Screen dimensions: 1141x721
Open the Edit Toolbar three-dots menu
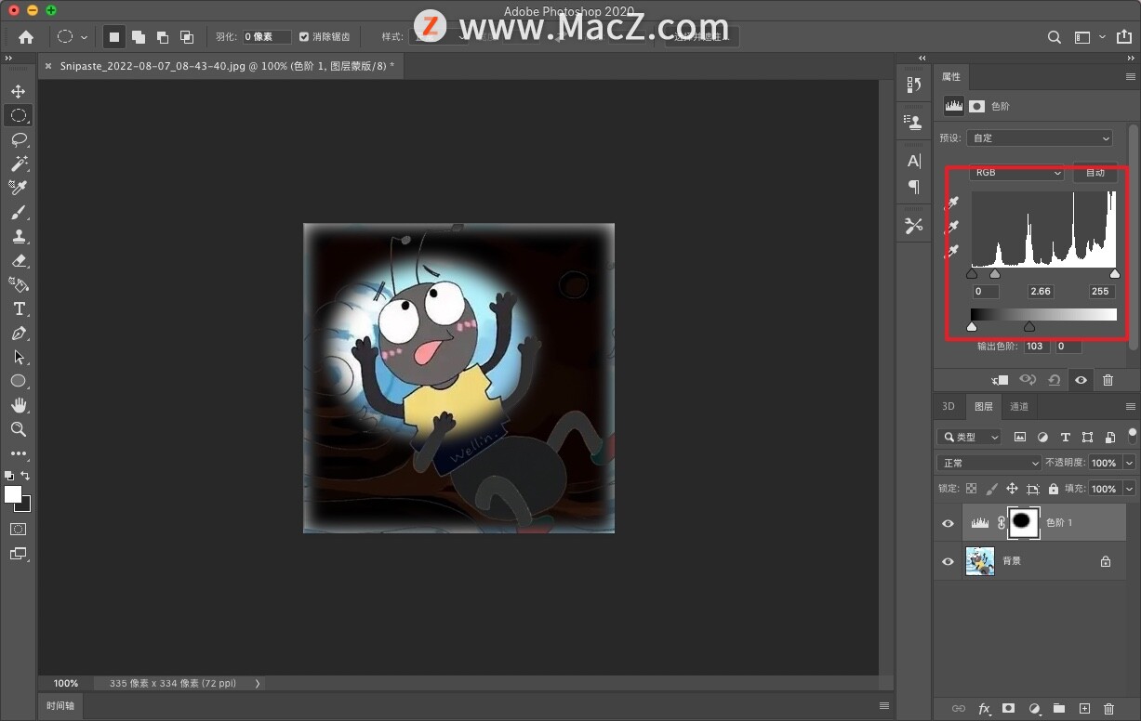19,453
